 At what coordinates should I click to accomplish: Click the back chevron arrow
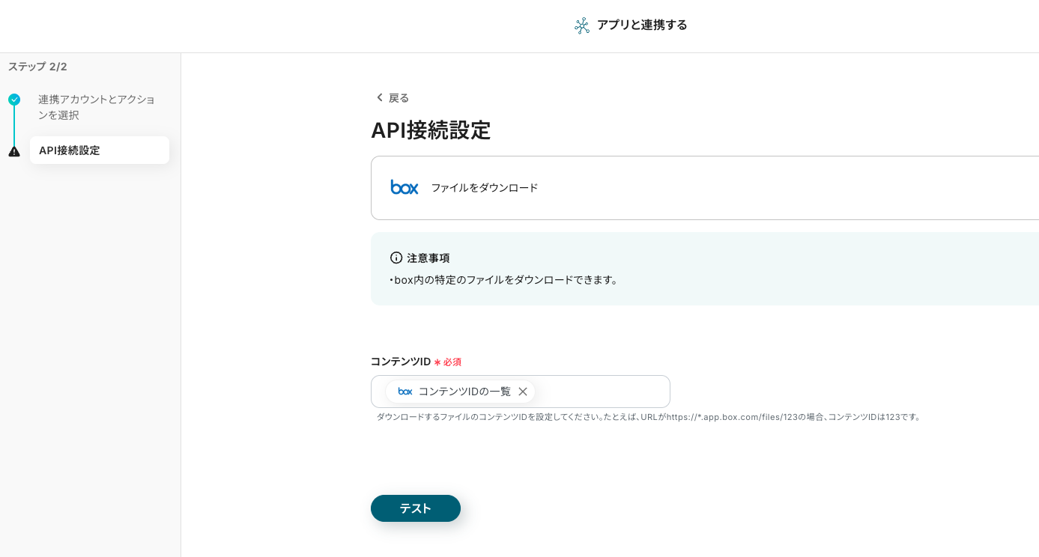(379, 97)
